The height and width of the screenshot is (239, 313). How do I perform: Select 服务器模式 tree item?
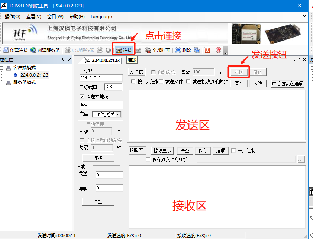click(25, 83)
